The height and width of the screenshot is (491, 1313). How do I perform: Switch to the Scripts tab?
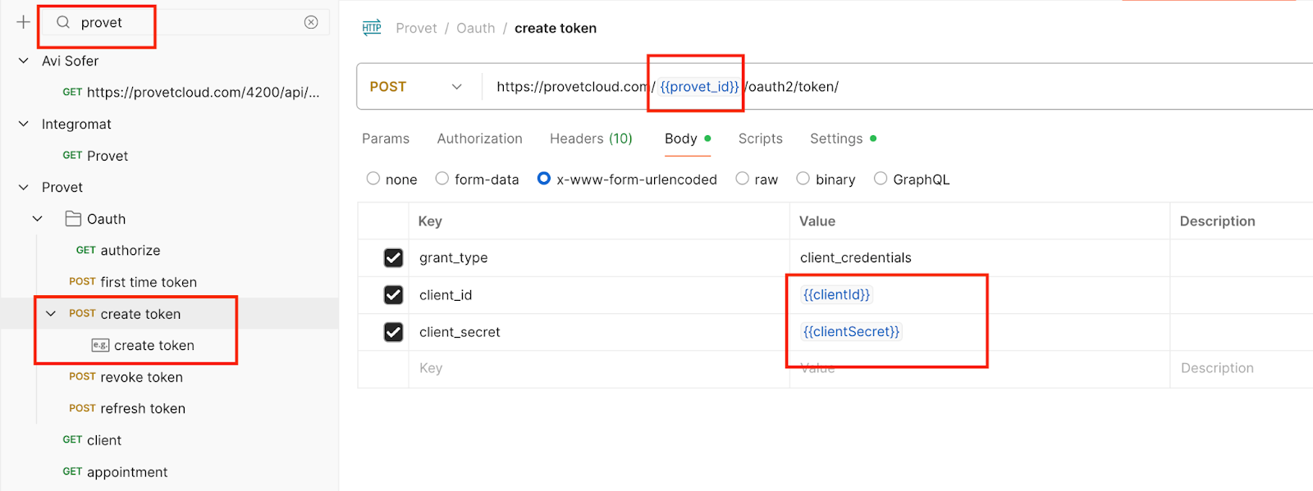pyautogui.click(x=761, y=139)
